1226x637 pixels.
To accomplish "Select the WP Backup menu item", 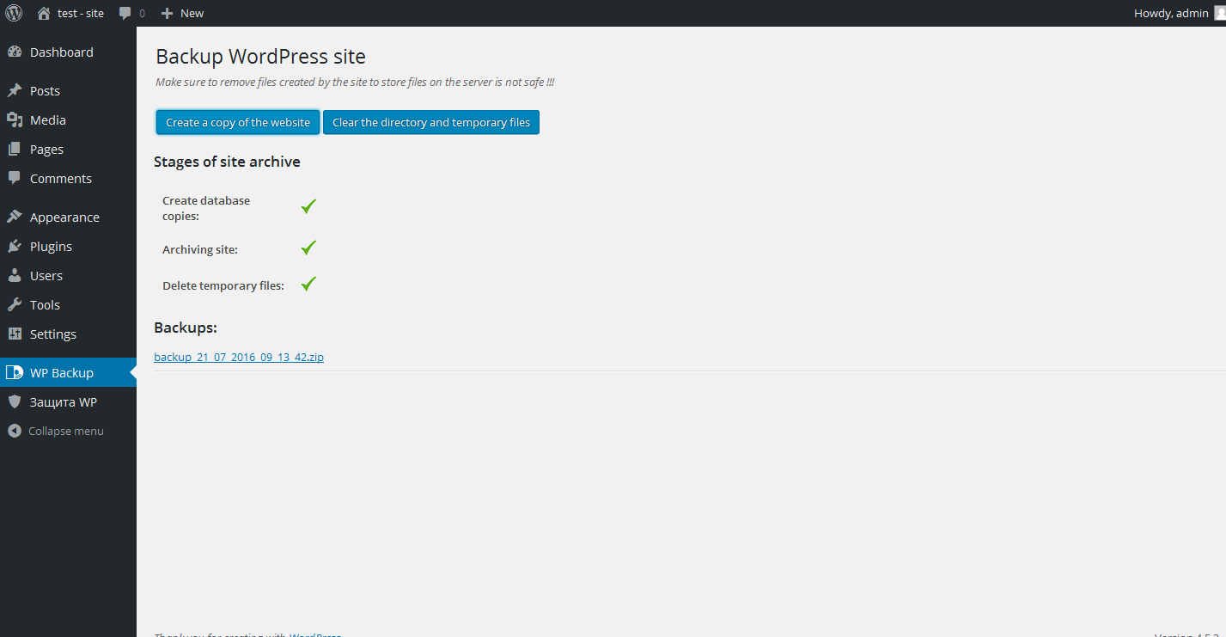I will tap(68, 373).
